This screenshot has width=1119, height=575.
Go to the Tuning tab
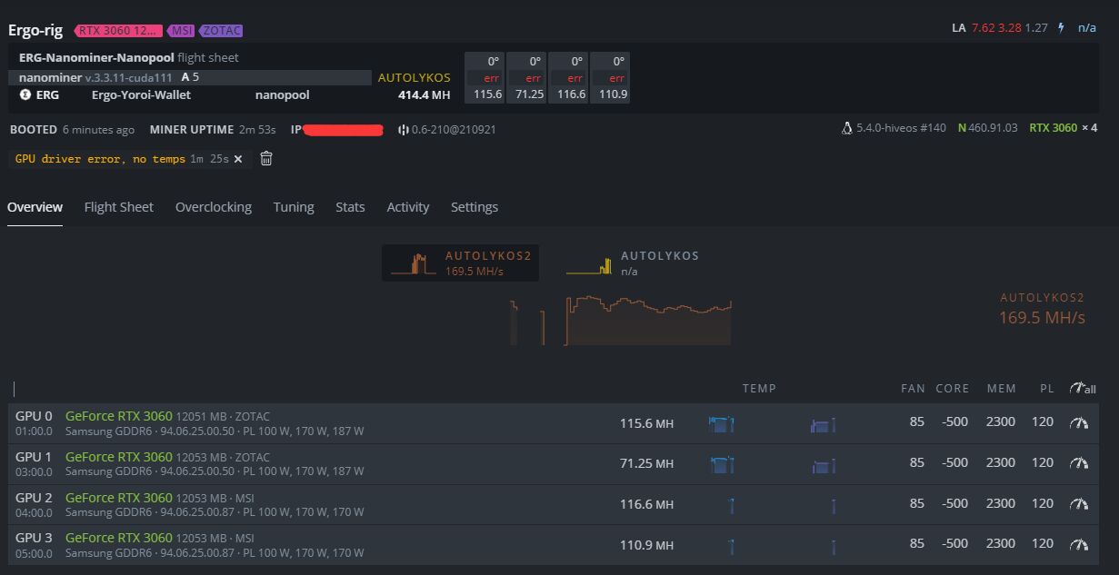click(x=294, y=207)
